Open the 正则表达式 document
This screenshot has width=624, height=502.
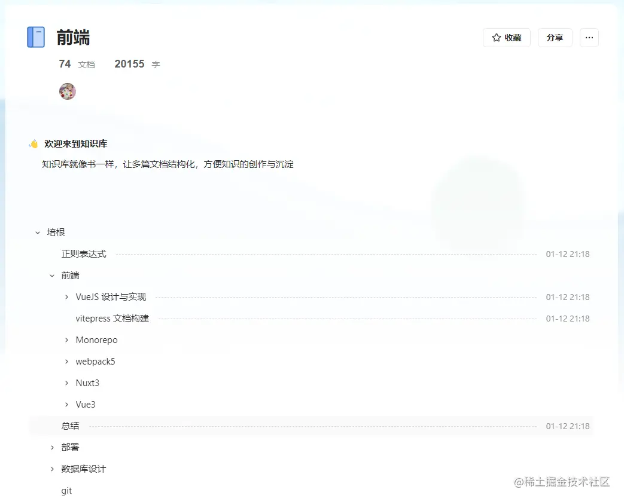(x=83, y=254)
